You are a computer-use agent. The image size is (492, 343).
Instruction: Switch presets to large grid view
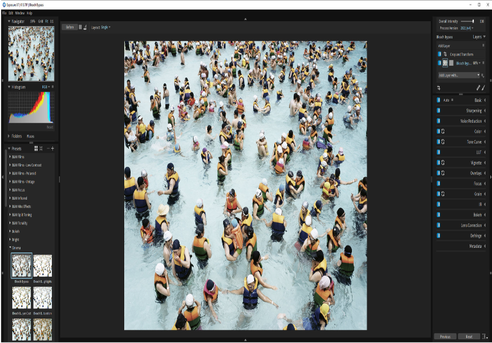(36, 149)
